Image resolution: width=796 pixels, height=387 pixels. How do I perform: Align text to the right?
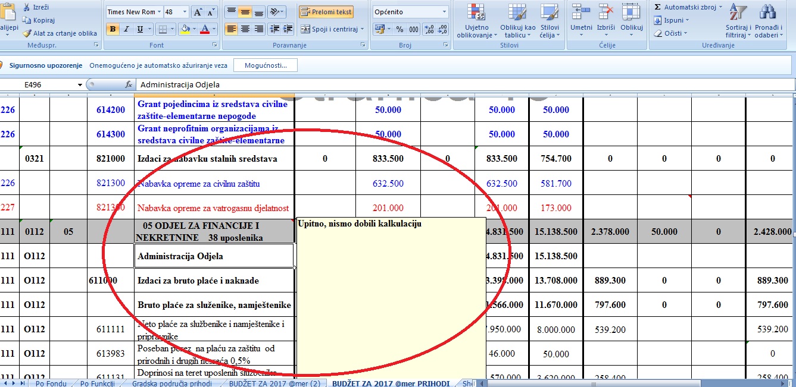pyautogui.click(x=258, y=29)
